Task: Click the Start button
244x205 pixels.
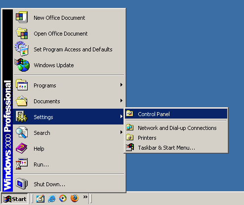Action: coord(15,199)
